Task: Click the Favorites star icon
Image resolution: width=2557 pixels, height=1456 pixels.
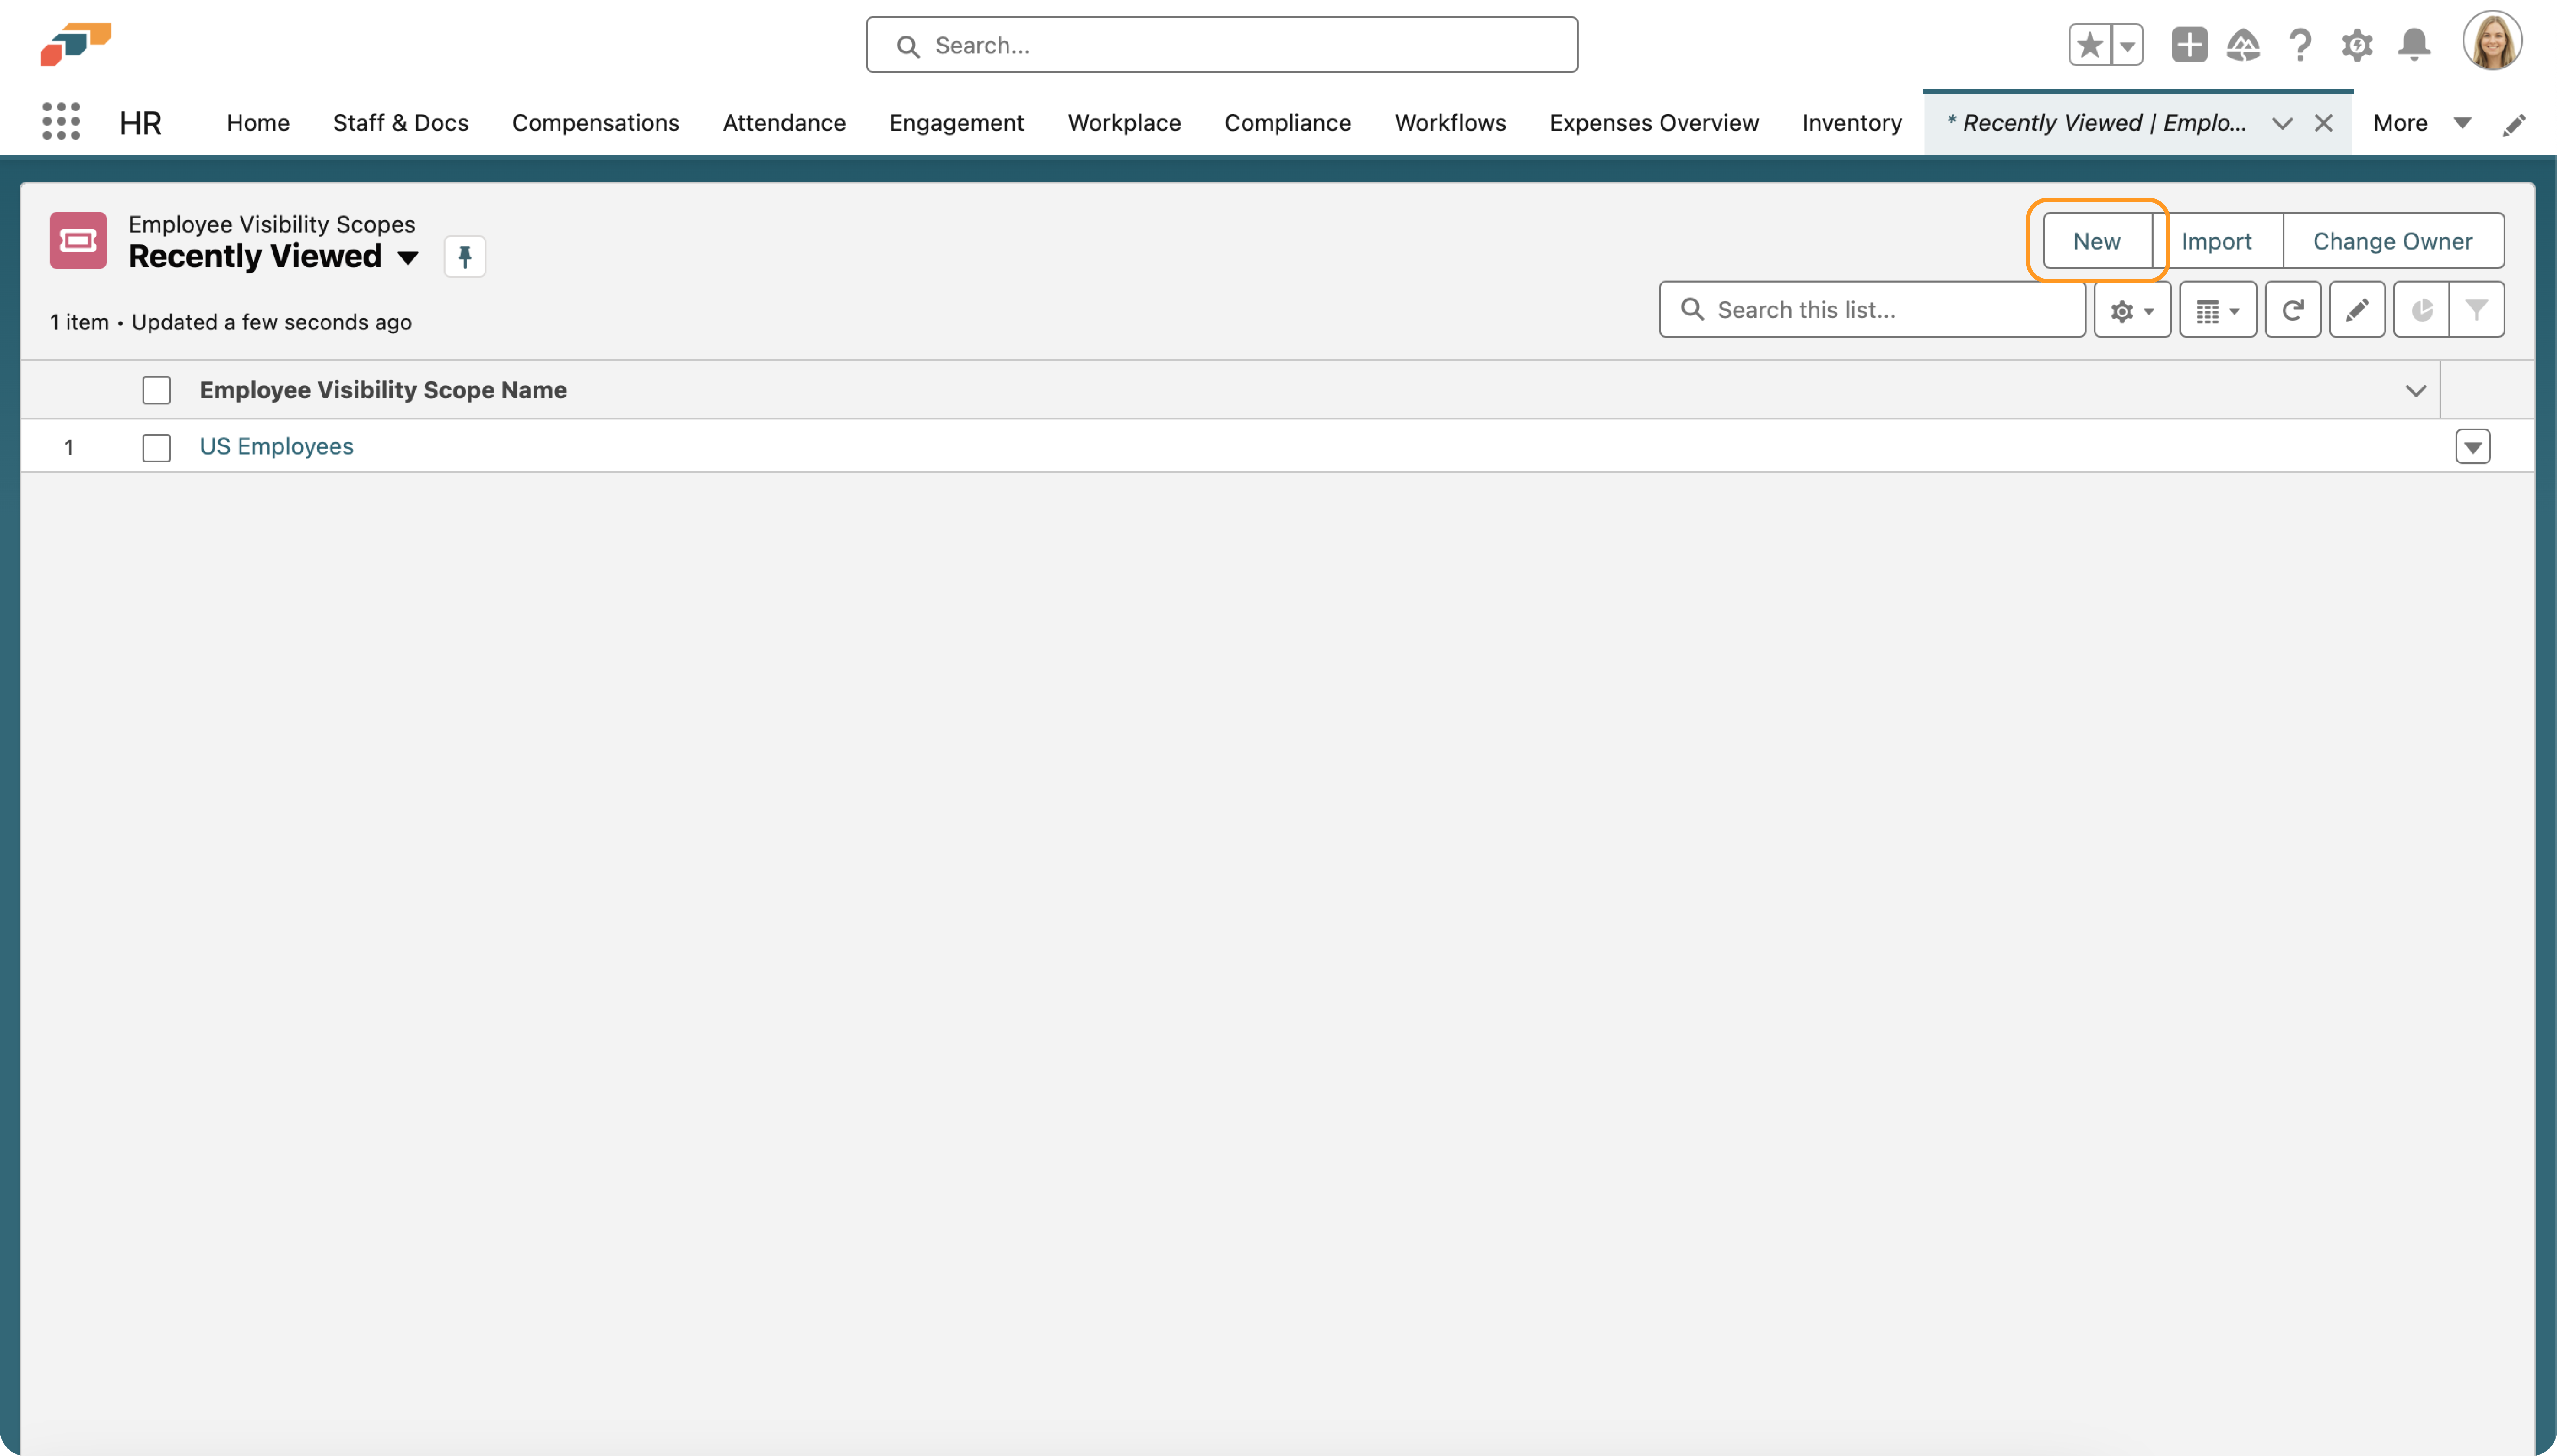Action: [2089, 45]
